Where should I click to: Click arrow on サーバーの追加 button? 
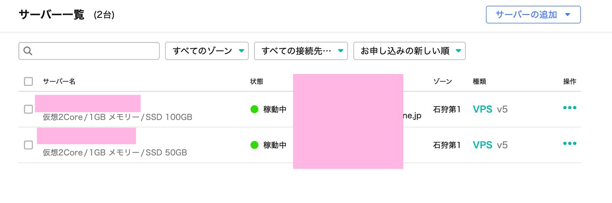pos(568,14)
